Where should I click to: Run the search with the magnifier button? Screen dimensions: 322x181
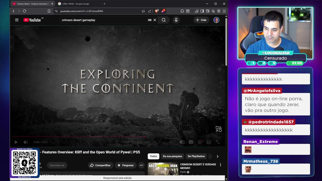click(164, 20)
